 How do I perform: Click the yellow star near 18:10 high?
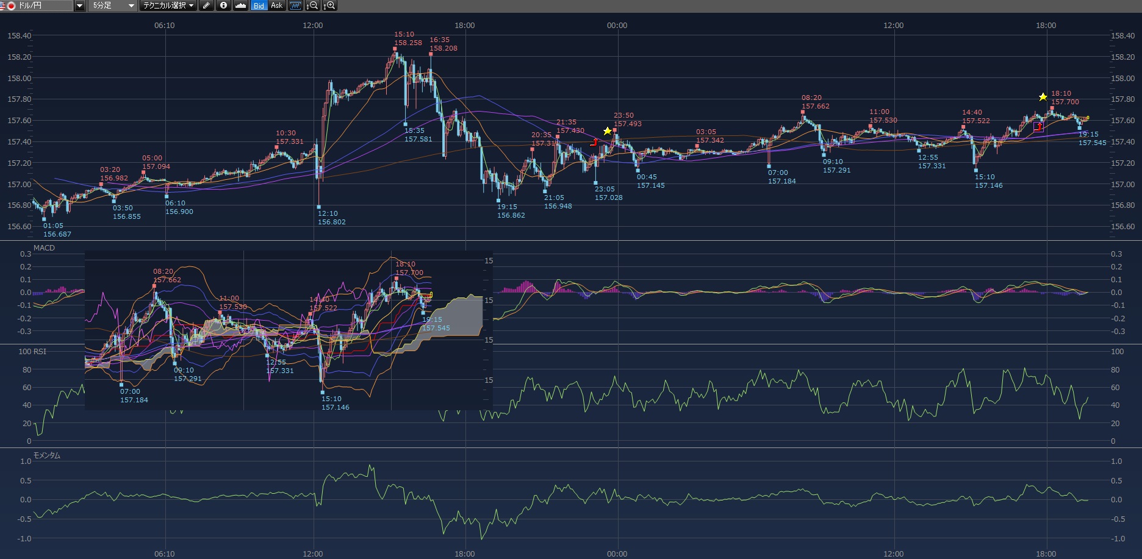[x=1043, y=97]
